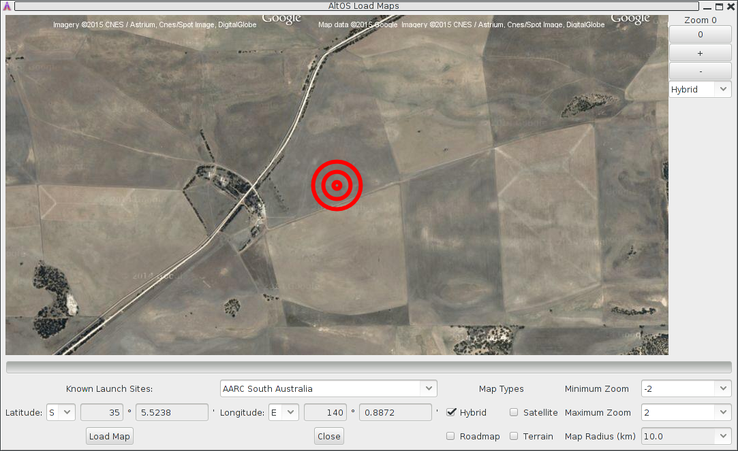This screenshot has width=738, height=451.
Task: Click the latitude minutes field 5.5238
Action: tap(172, 412)
